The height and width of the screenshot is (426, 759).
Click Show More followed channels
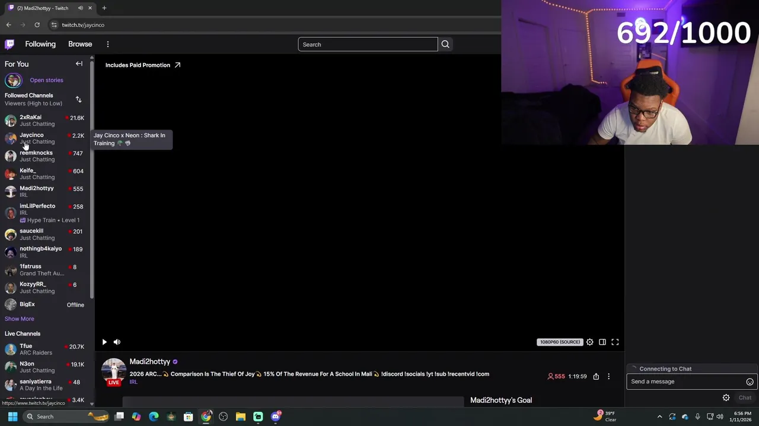(20, 319)
